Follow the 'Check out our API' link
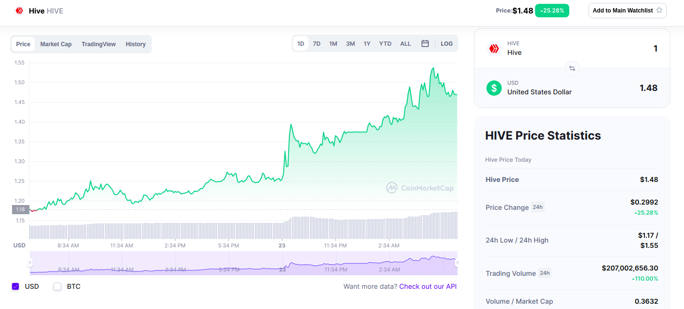The height and width of the screenshot is (309, 684). click(x=428, y=286)
